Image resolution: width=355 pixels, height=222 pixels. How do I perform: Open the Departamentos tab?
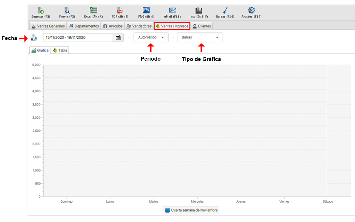(84, 26)
